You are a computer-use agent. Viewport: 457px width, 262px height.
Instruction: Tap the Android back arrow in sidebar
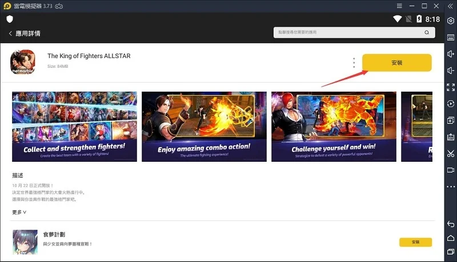[x=451, y=224]
